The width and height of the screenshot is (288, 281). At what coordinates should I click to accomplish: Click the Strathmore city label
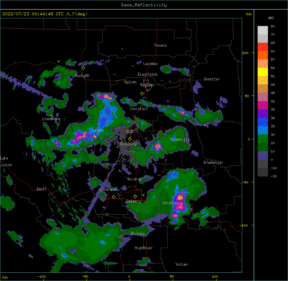tap(172, 203)
